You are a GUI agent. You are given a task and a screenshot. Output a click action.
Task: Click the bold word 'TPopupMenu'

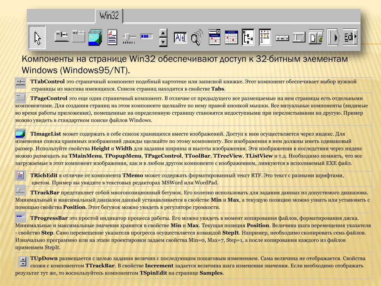(x=123, y=156)
